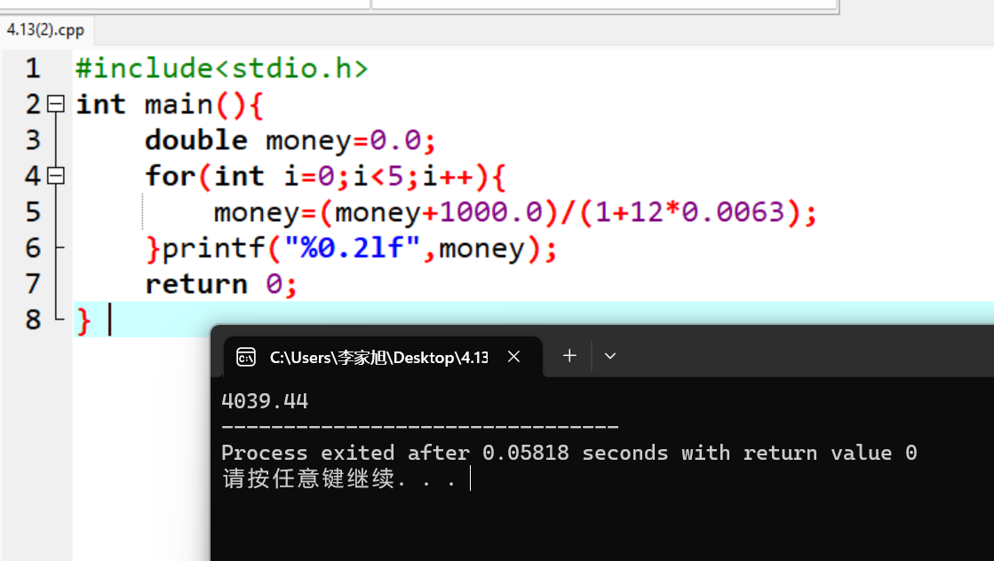The width and height of the screenshot is (994, 561).
Task: Click the 'return 0;' statement
Action: [x=220, y=284]
